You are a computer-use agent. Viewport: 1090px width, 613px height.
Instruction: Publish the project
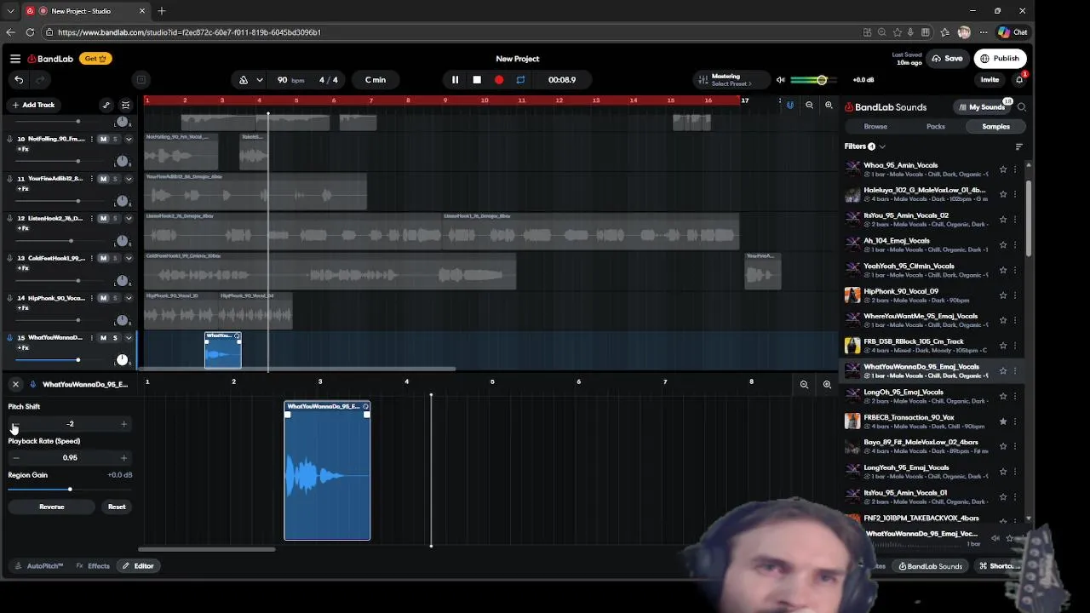pos(1000,59)
